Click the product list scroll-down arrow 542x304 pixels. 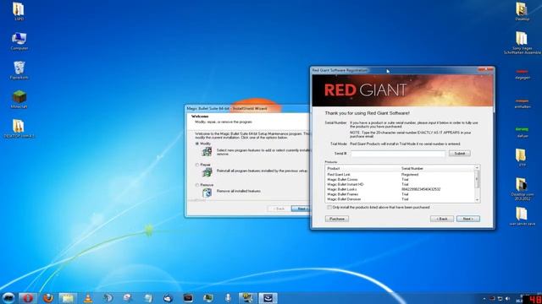(x=478, y=200)
